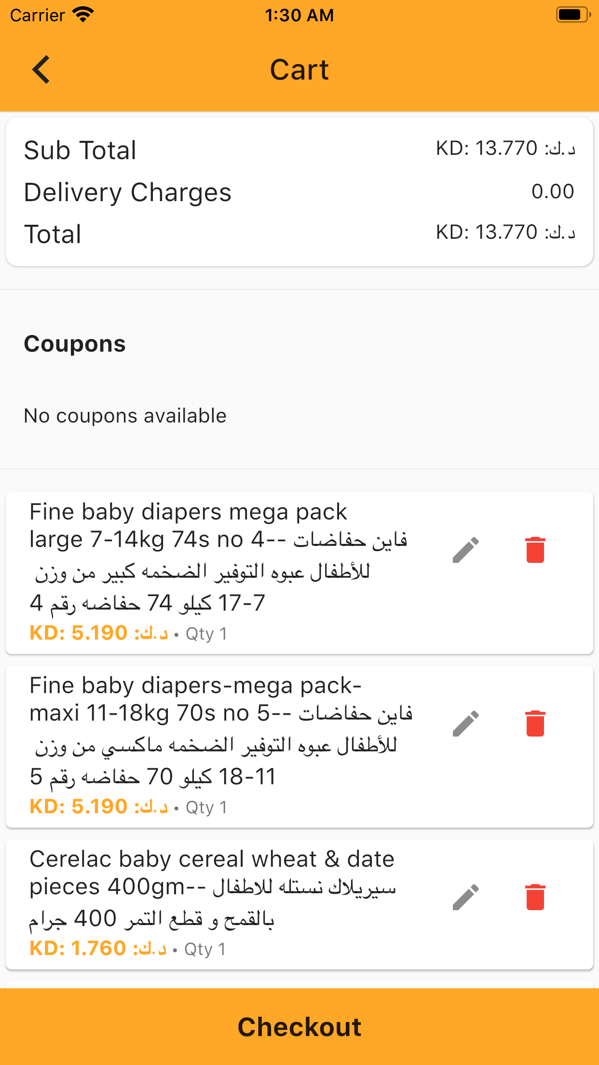Tap the Coupons section heading
The width and height of the screenshot is (599, 1065).
coord(75,344)
